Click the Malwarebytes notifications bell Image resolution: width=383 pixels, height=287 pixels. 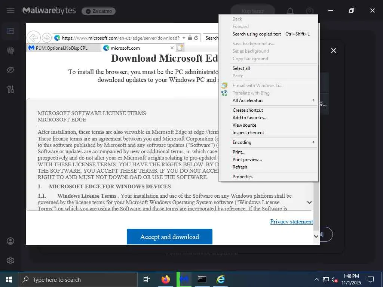point(290,11)
